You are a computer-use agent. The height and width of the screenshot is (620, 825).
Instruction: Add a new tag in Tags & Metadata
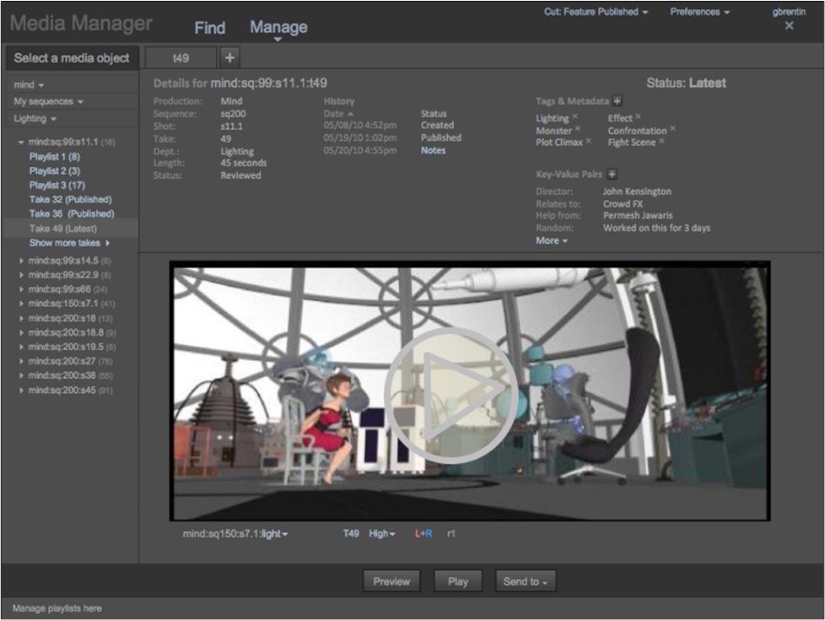tap(617, 101)
